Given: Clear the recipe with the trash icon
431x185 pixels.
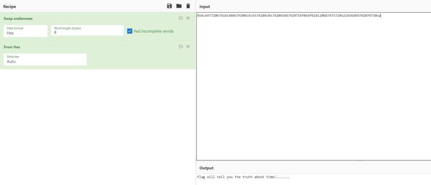Looking at the screenshot, I should pyautogui.click(x=188, y=6).
